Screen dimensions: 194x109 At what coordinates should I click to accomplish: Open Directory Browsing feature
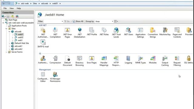[79, 61]
